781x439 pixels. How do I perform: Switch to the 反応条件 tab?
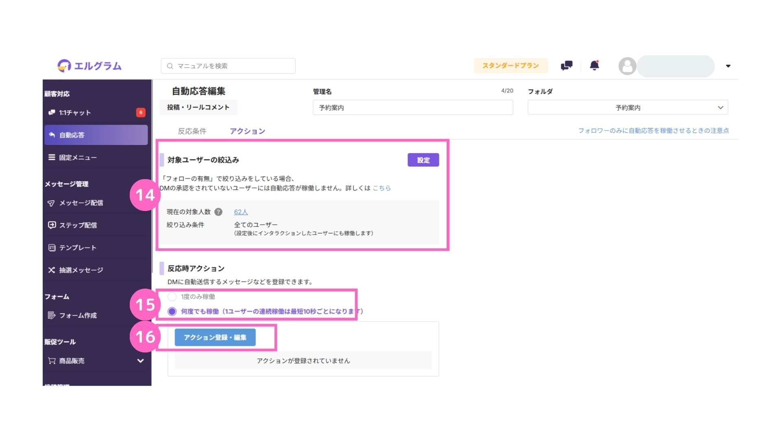coord(192,131)
